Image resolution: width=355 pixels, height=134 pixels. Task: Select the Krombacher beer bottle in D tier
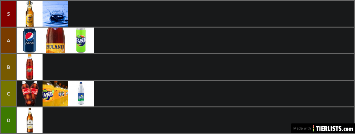(x=30, y=120)
